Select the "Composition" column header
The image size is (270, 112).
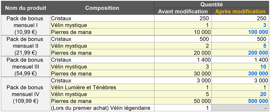tap(102, 8)
